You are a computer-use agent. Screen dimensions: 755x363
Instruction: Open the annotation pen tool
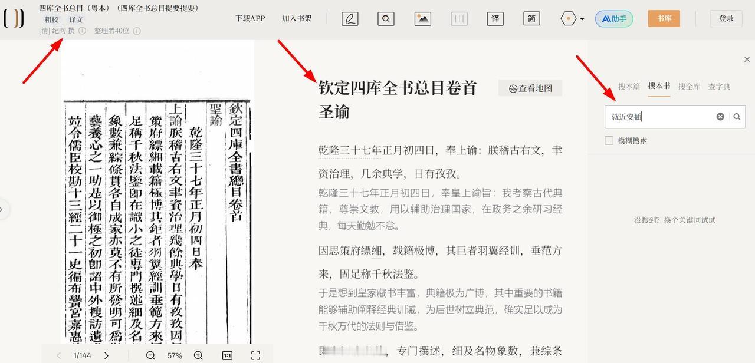point(350,19)
